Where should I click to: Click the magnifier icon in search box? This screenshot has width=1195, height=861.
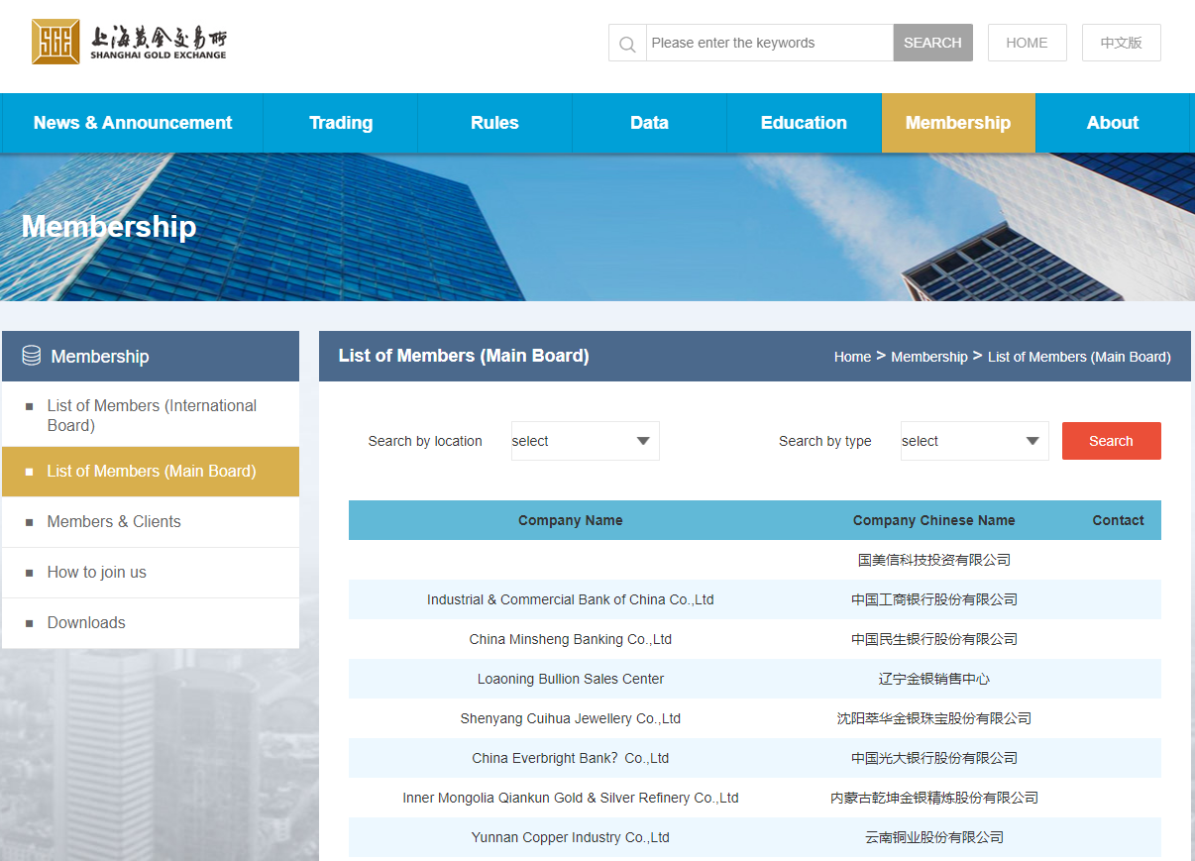[x=627, y=44]
